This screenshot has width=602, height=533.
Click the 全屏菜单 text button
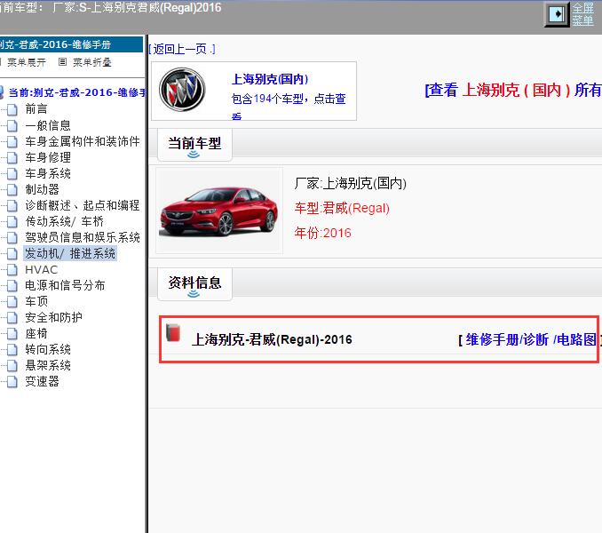(x=582, y=14)
